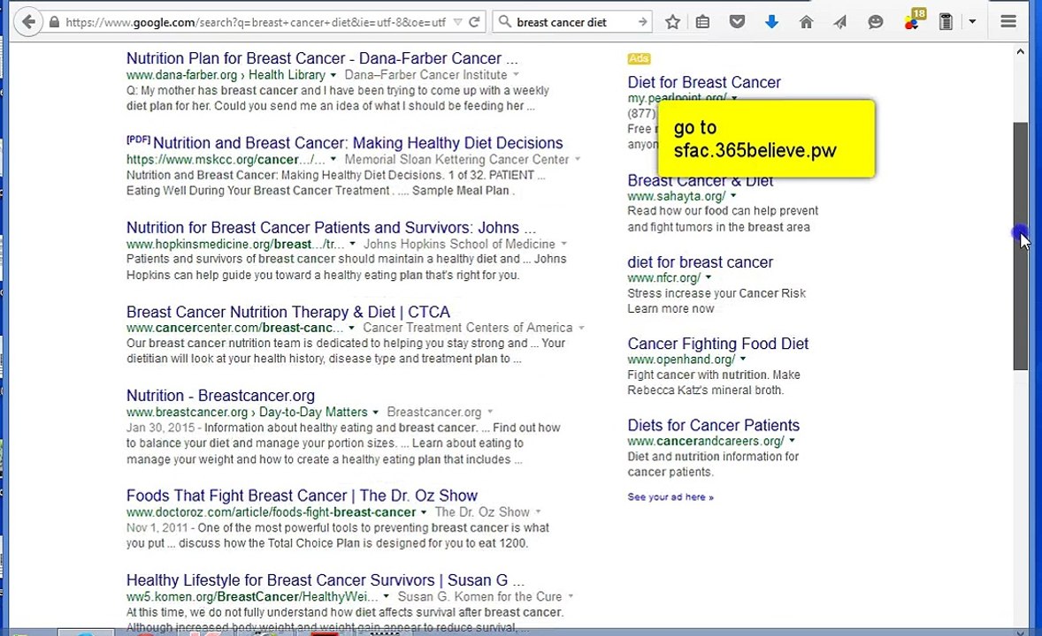This screenshot has width=1042, height=636.
Task: Click the clipboard-style toolbar icon
Action: click(946, 22)
